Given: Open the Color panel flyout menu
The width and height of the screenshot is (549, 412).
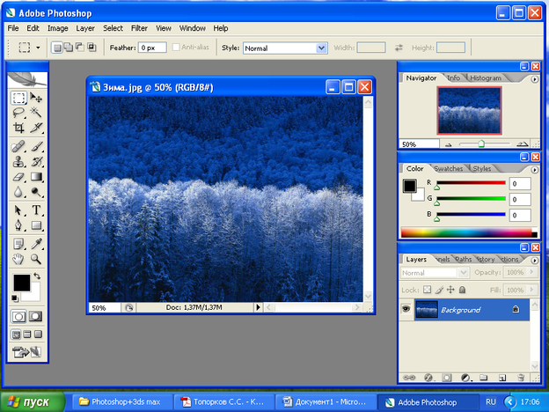Looking at the screenshot, I should coord(534,170).
